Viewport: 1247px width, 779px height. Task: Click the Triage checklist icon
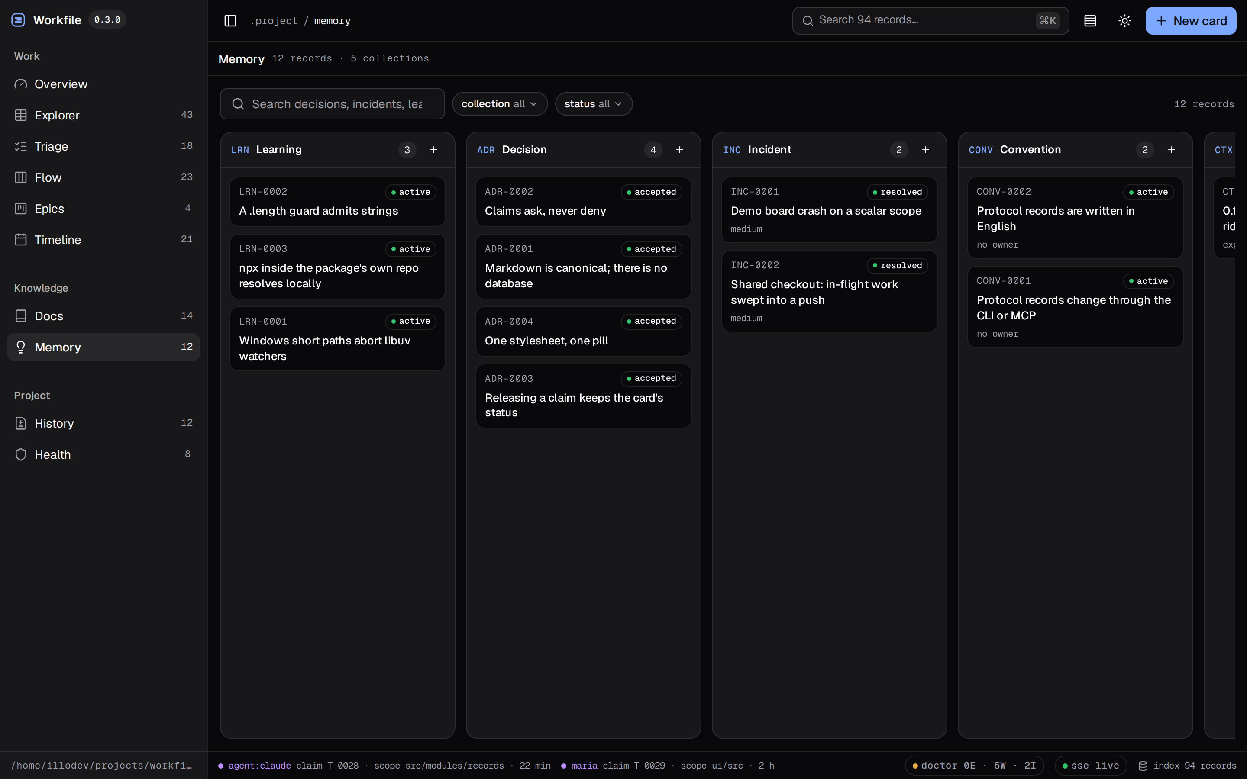click(21, 146)
